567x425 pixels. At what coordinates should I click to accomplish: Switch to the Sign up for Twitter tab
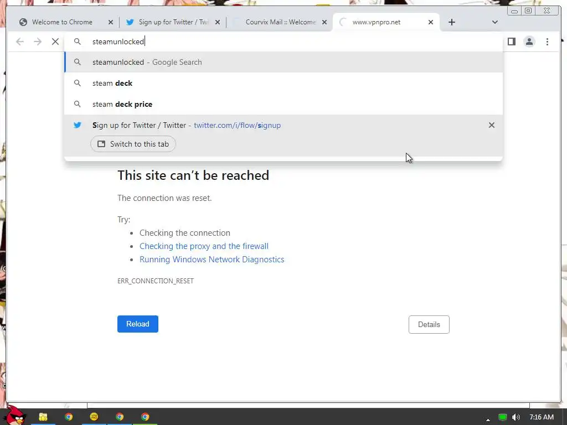[x=172, y=22]
